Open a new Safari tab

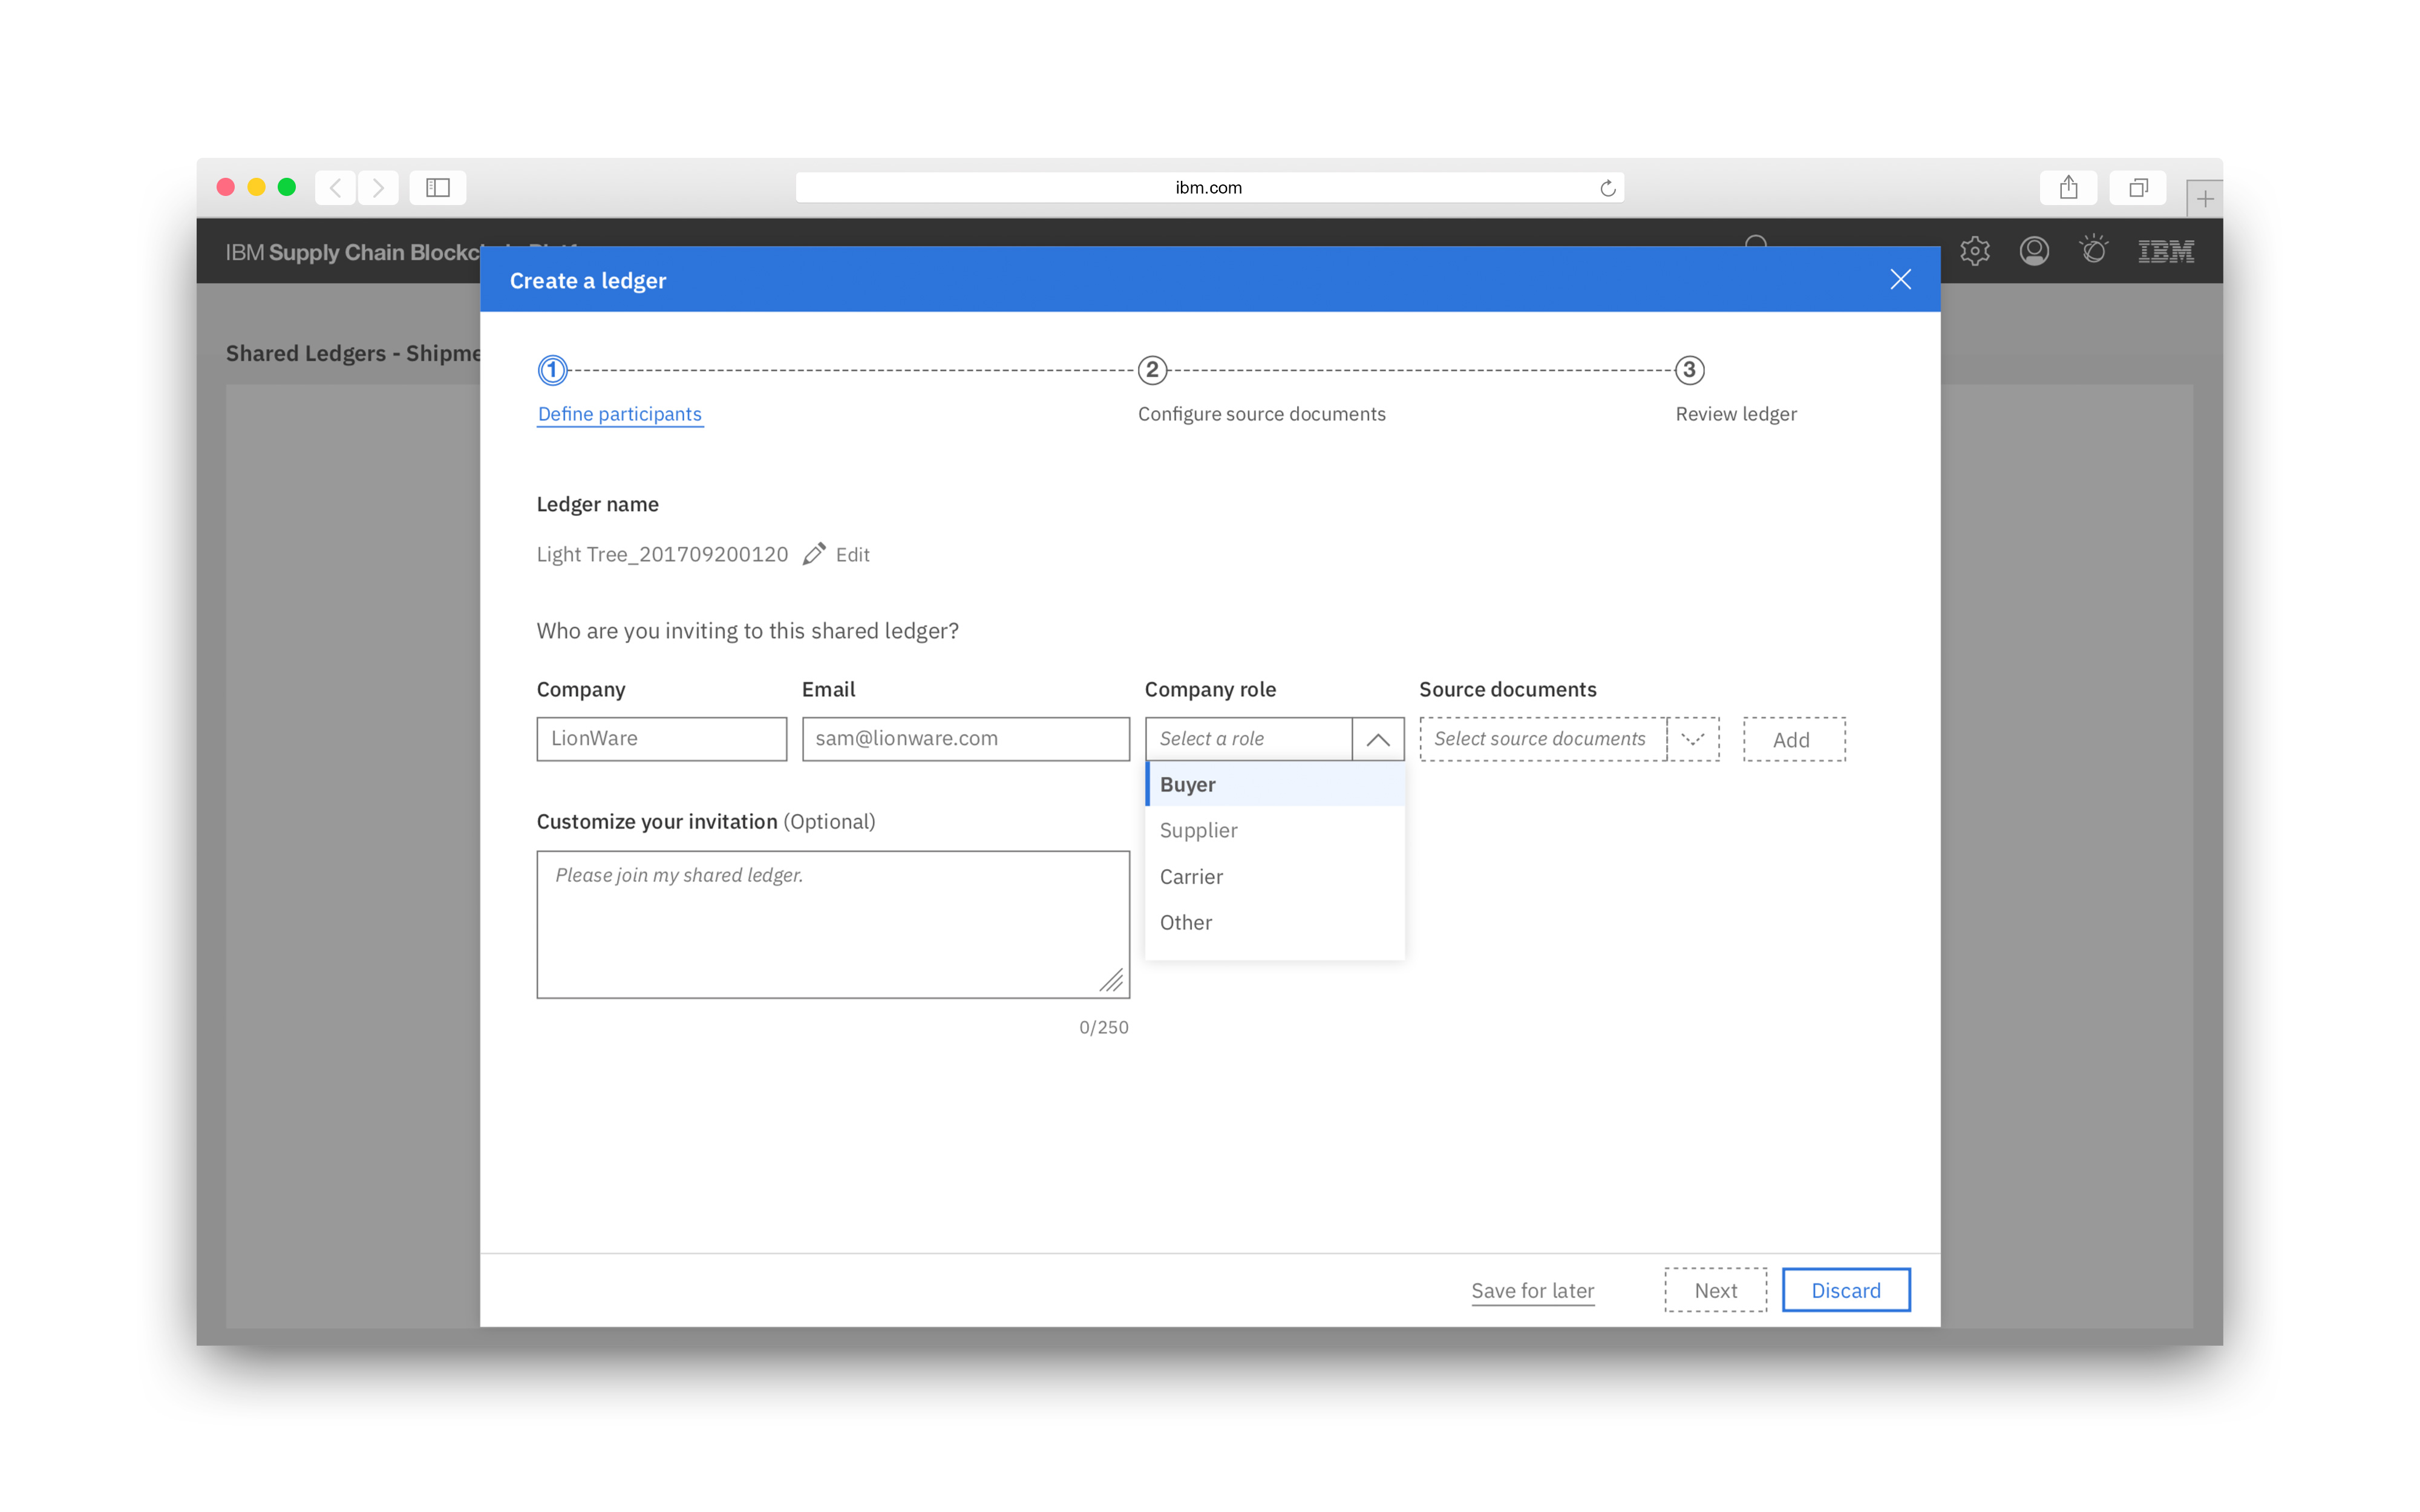[x=2204, y=198]
